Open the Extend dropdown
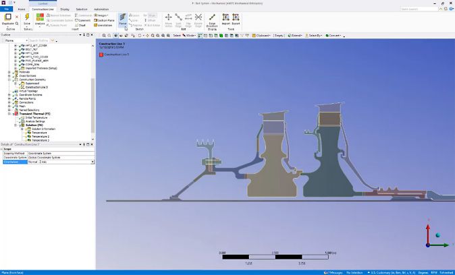Image resolution: width=455 pixels, height=275 pixels. tap(294, 35)
